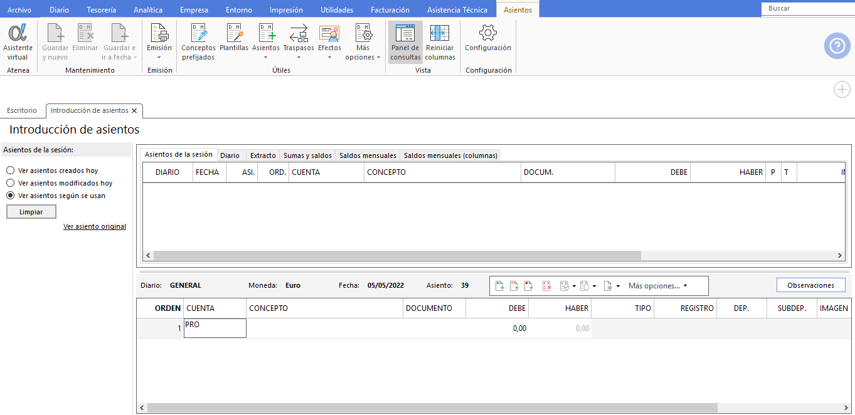
Task: Open Facturación ribbon tab
Action: point(390,10)
